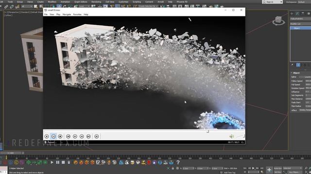This screenshot has width=311, height=174.
Task: Open the media player Play menu
Action: 58,14
